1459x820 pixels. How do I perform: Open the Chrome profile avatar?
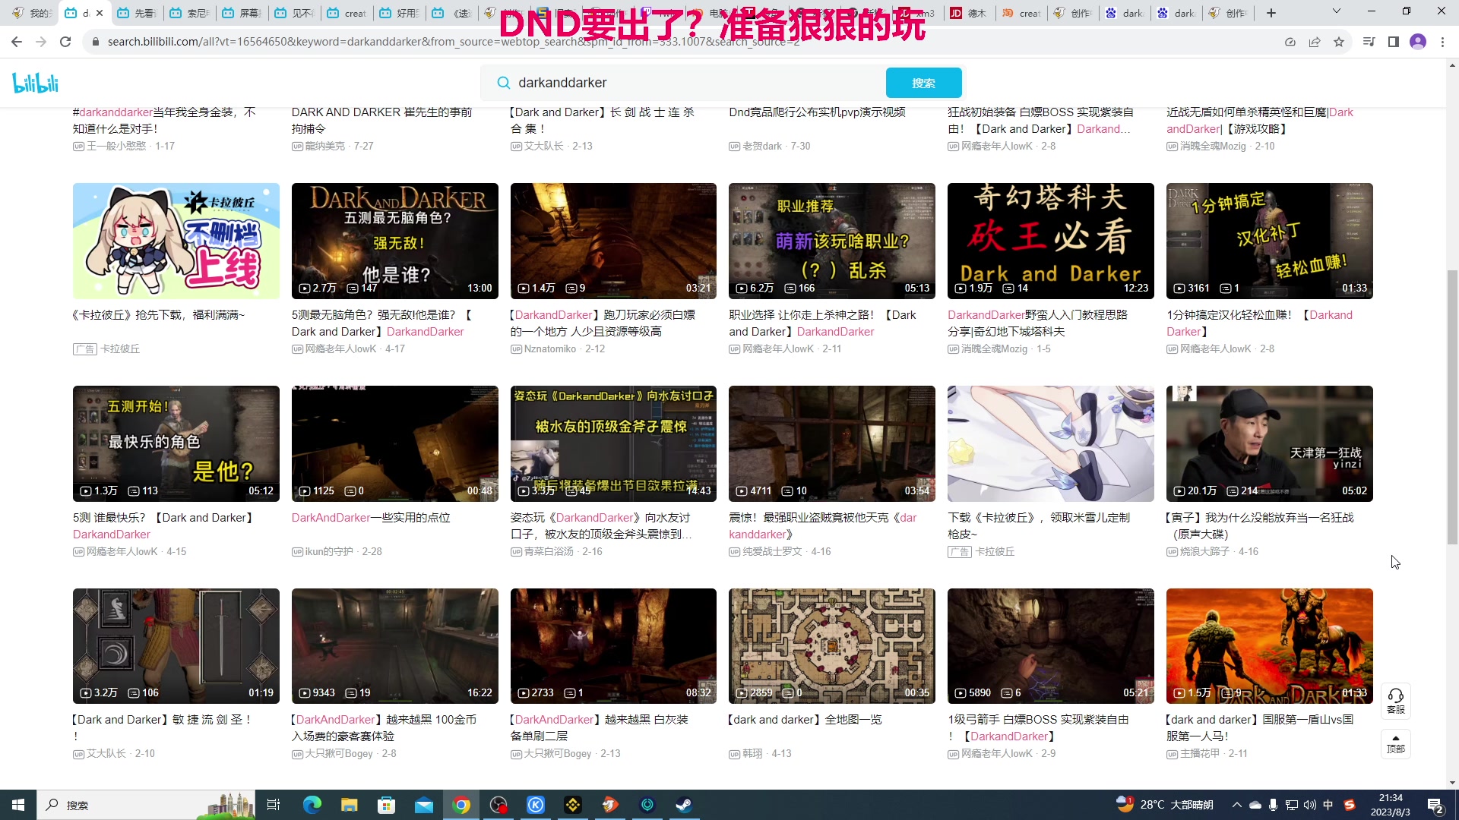pyautogui.click(x=1418, y=42)
